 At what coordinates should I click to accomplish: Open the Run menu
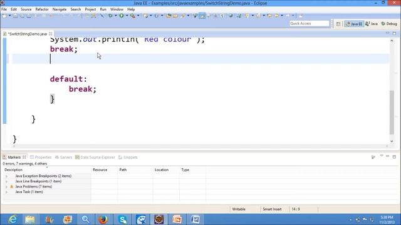click(103, 9)
